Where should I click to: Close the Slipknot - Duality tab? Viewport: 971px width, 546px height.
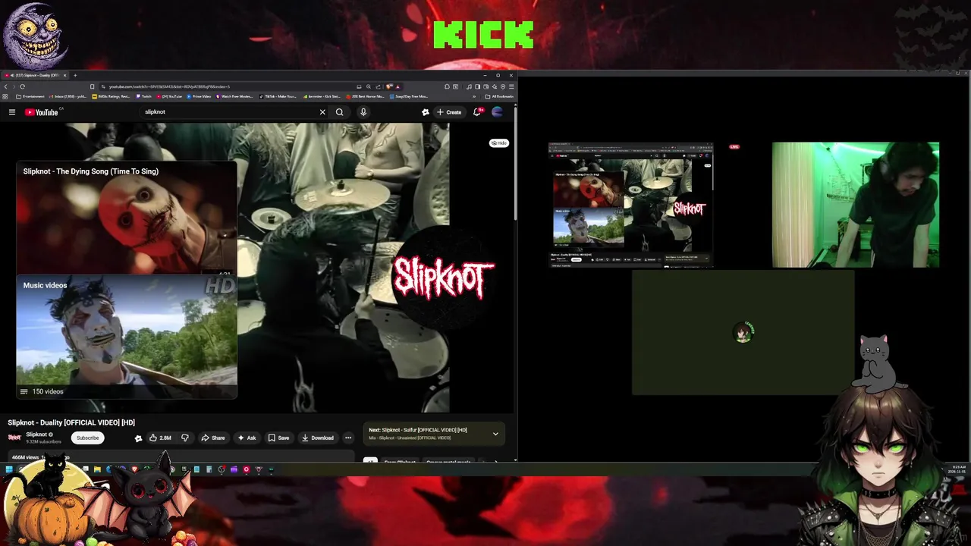pos(64,75)
